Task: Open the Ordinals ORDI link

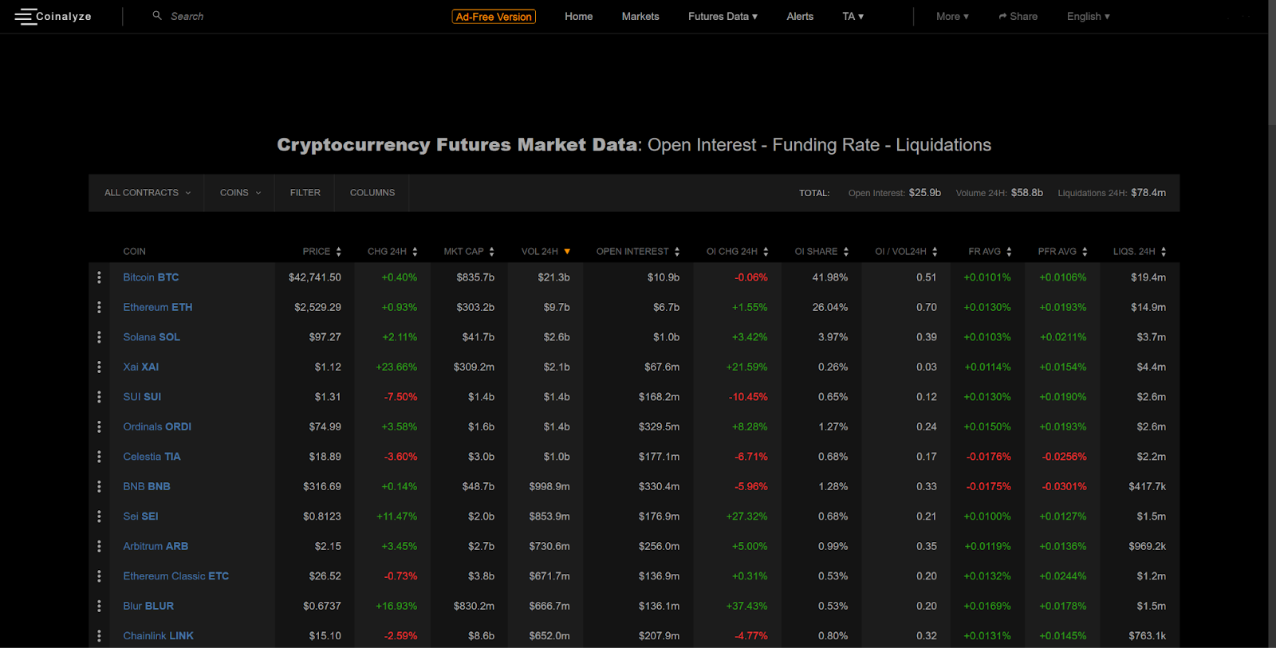Action: point(157,426)
